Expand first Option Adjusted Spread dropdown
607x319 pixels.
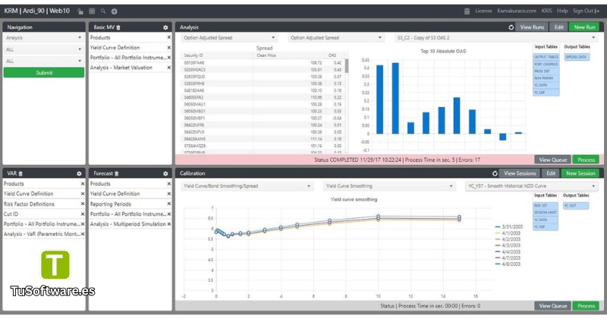(x=229, y=38)
